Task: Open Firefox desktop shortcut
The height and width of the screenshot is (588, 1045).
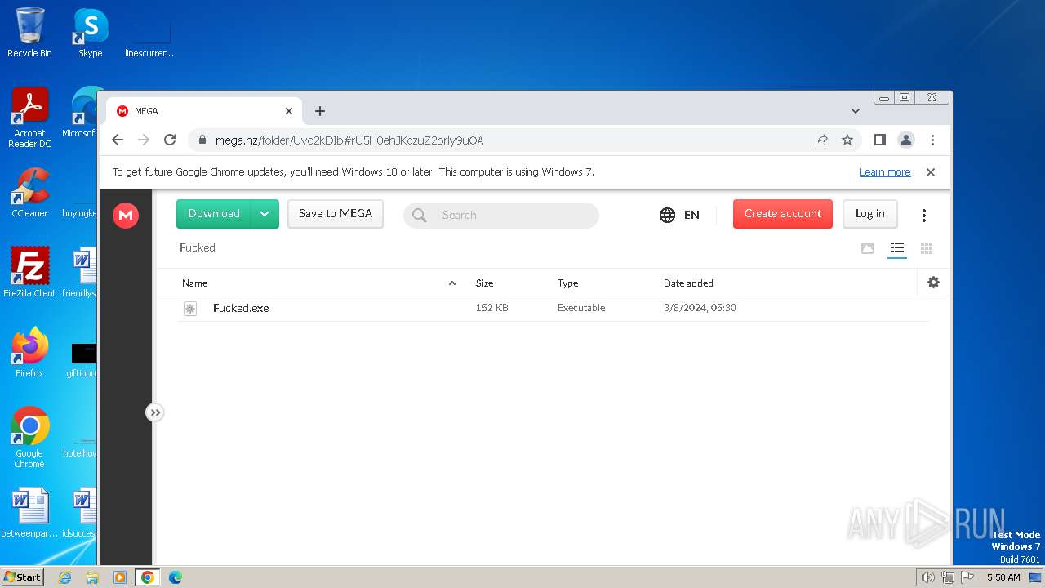Action: [x=29, y=352]
